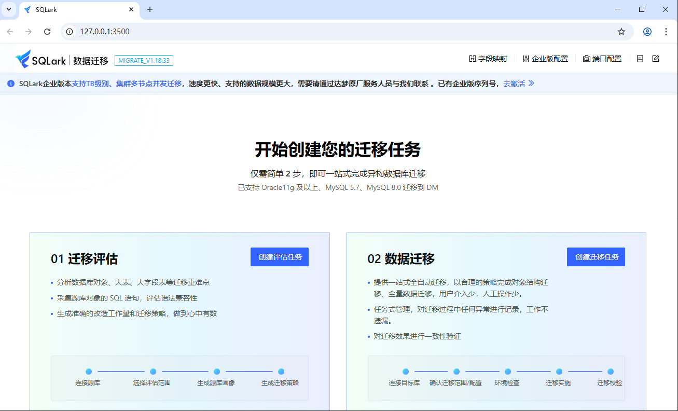678x411 pixels.
Task: Open a new browser tab
Action: click(x=150, y=9)
